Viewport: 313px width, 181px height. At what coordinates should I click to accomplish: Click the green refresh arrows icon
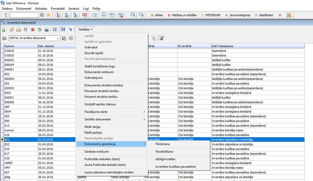pyautogui.click(x=39, y=30)
